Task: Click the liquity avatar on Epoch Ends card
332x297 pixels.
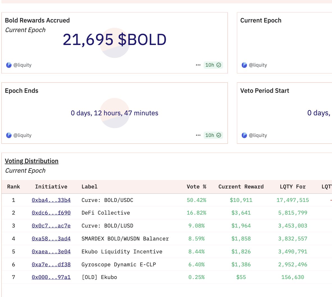Action: tap(9, 135)
